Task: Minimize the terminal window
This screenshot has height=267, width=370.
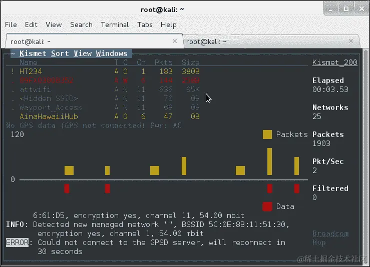Action: (x=331, y=9)
